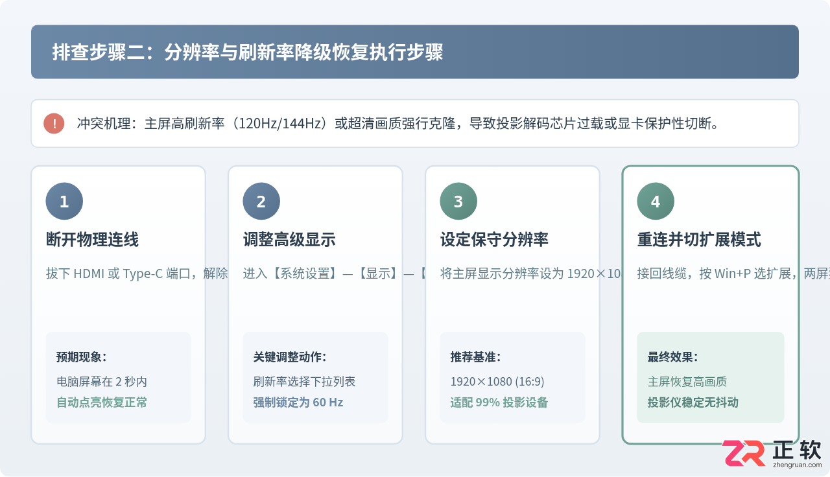
Task: Select the 重连并切扩展模式 card title
Action: pyautogui.click(x=699, y=240)
